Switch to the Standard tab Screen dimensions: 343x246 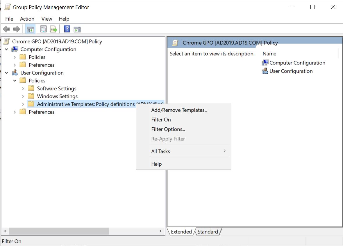tap(208, 231)
